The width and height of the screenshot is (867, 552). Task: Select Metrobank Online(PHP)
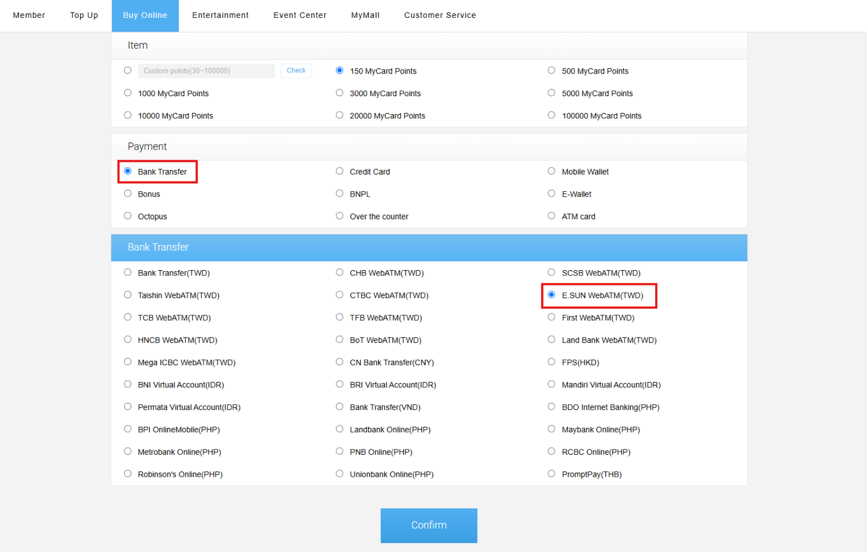coord(128,451)
